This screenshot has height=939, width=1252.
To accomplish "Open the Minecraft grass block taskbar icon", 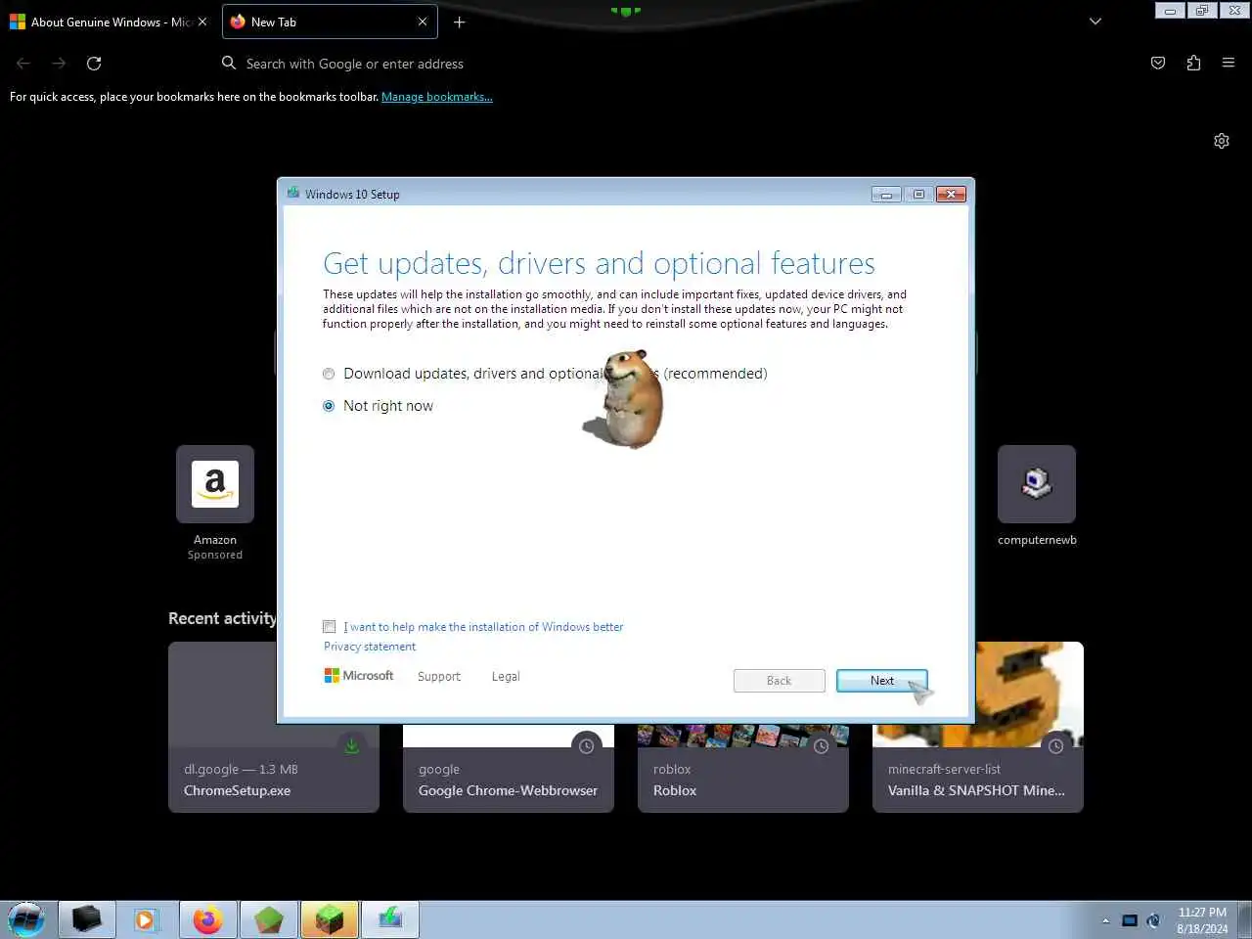I will (x=329, y=919).
